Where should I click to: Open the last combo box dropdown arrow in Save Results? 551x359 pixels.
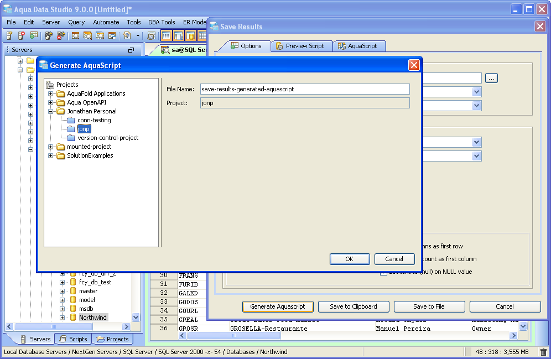476,156
